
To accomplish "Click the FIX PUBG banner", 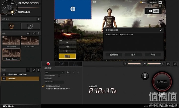I will [x=153, y=11].
